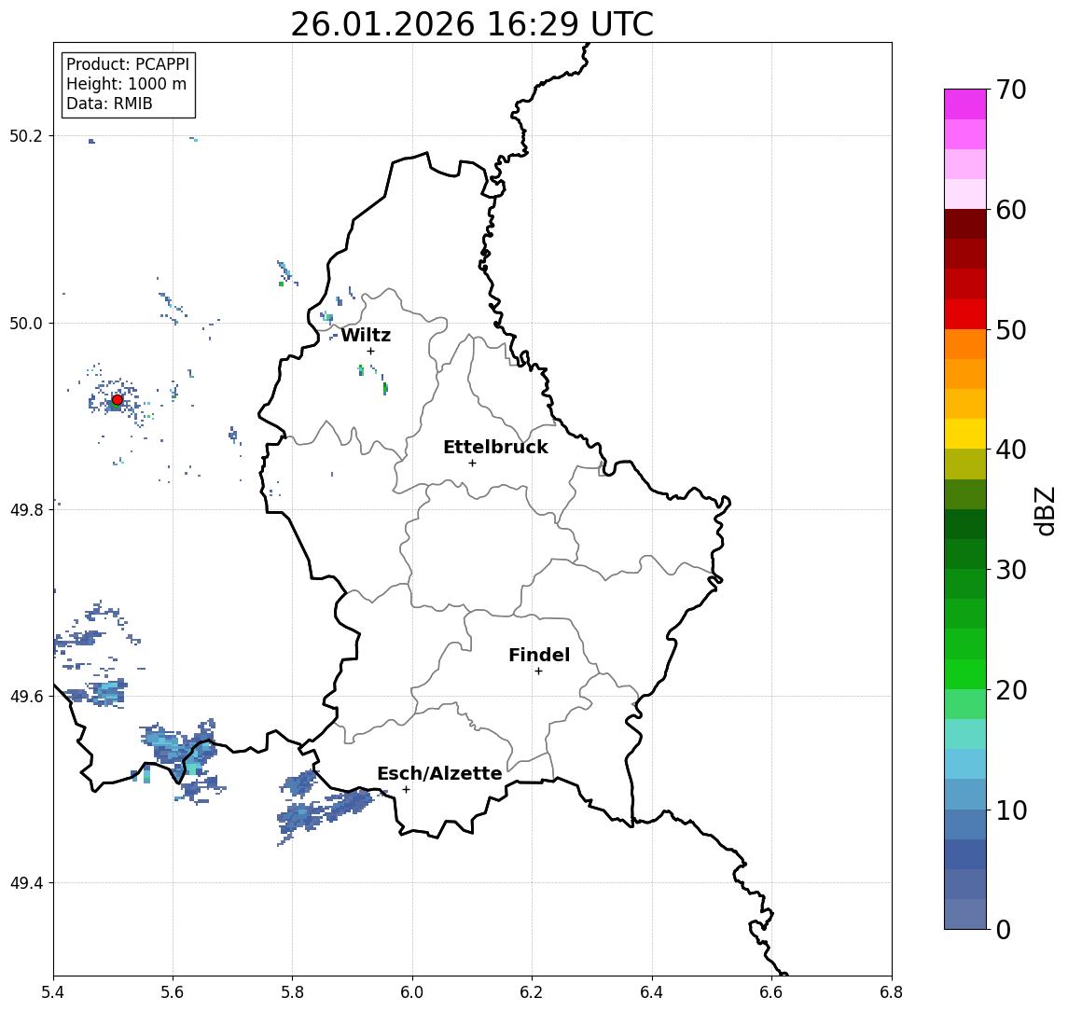Click the dark maroon colorbar segment below 60
1068x1011 pixels.
pyautogui.click(x=965, y=224)
